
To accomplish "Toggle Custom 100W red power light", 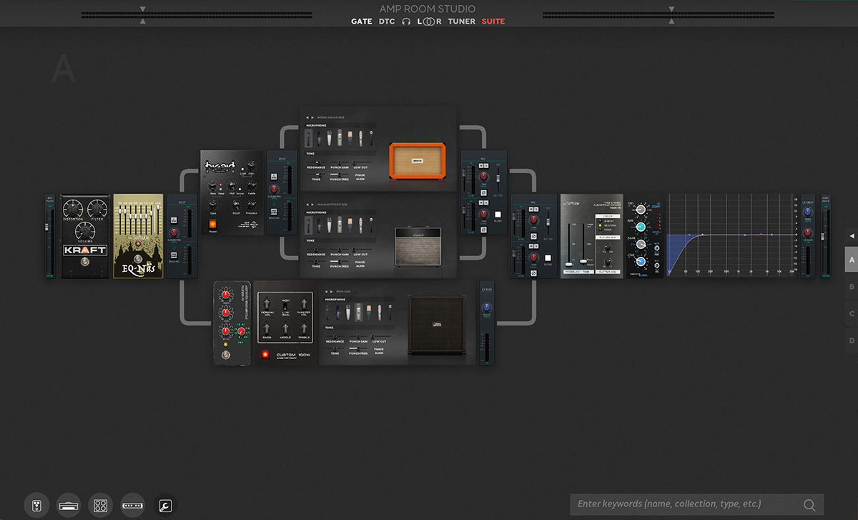I will pos(265,355).
